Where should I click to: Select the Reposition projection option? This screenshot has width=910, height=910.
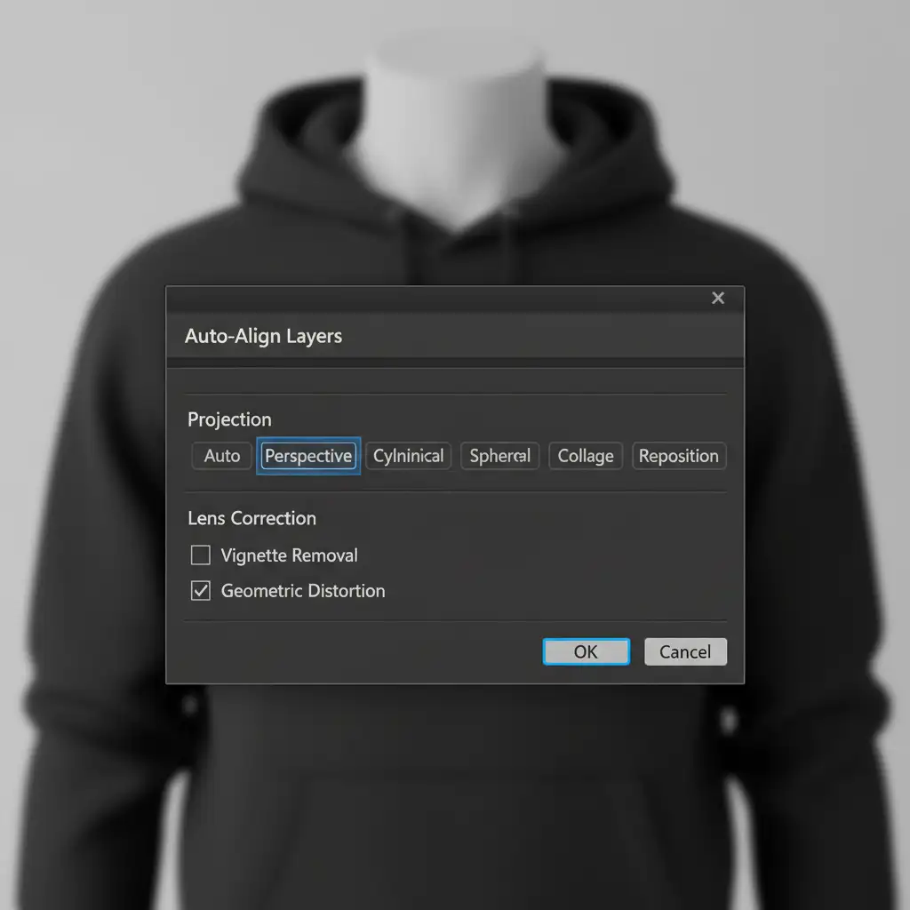tap(678, 456)
